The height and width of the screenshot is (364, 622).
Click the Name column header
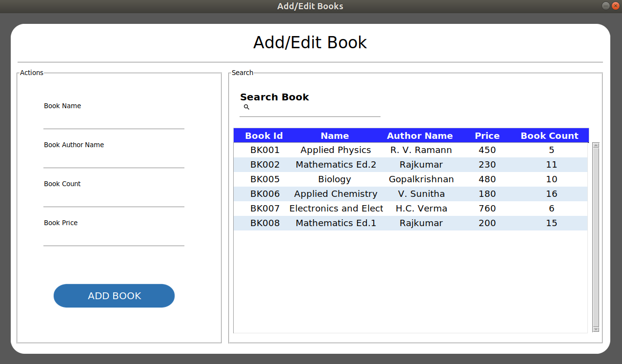point(335,136)
